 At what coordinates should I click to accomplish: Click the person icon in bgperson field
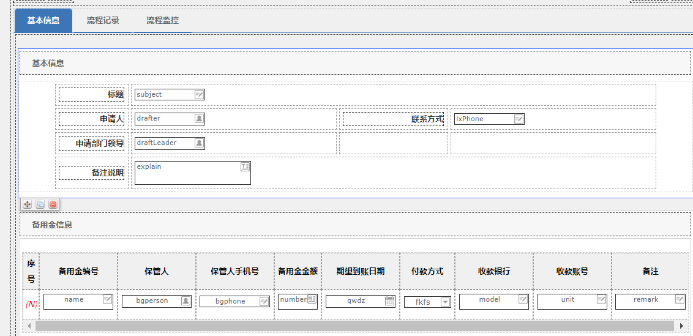click(x=185, y=301)
